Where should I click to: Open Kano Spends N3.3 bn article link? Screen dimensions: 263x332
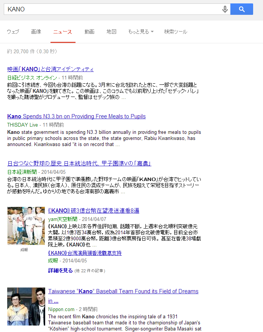coord(76,116)
